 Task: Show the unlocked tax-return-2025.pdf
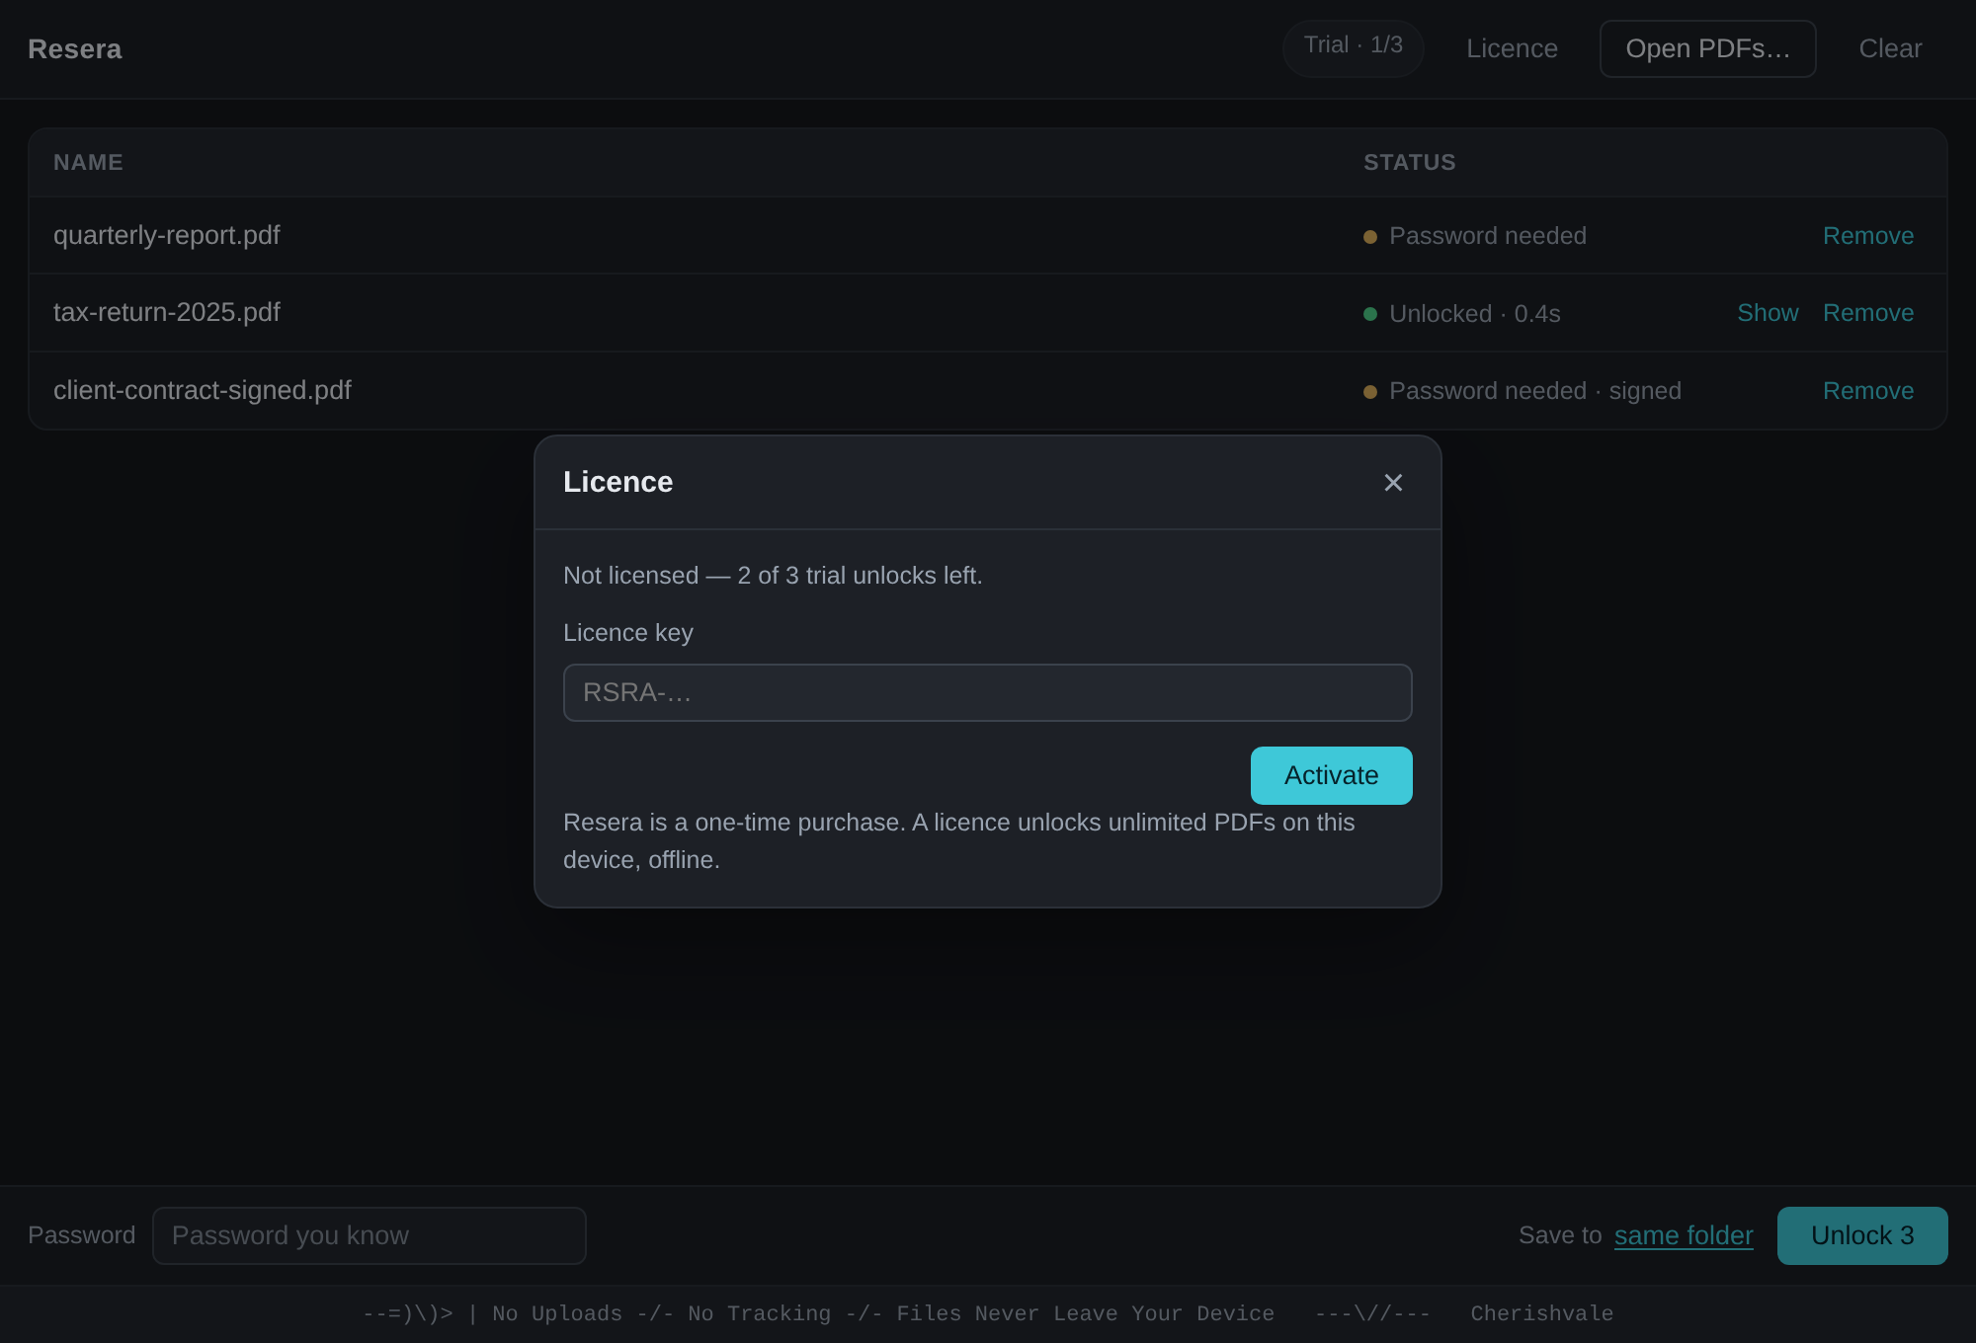tap(1768, 313)
